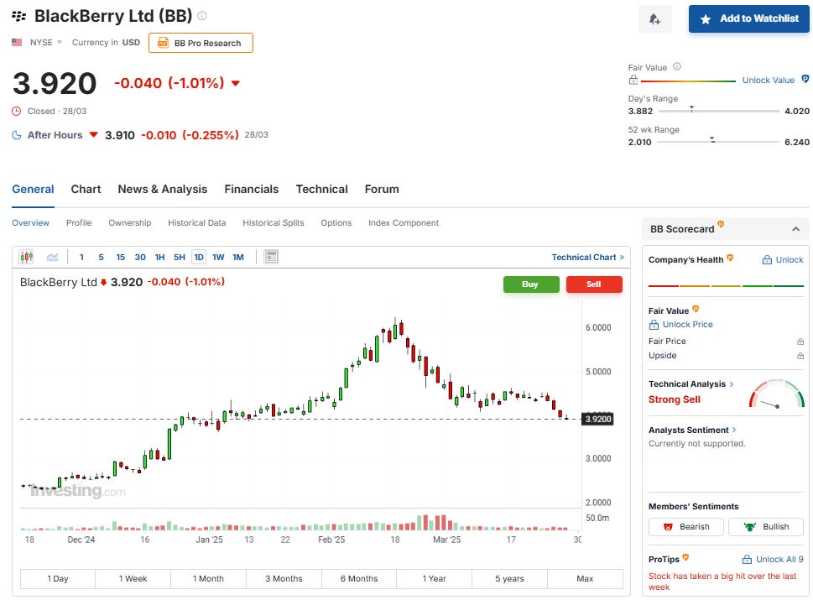Click the US flag icon

click(x=17, y=42)
